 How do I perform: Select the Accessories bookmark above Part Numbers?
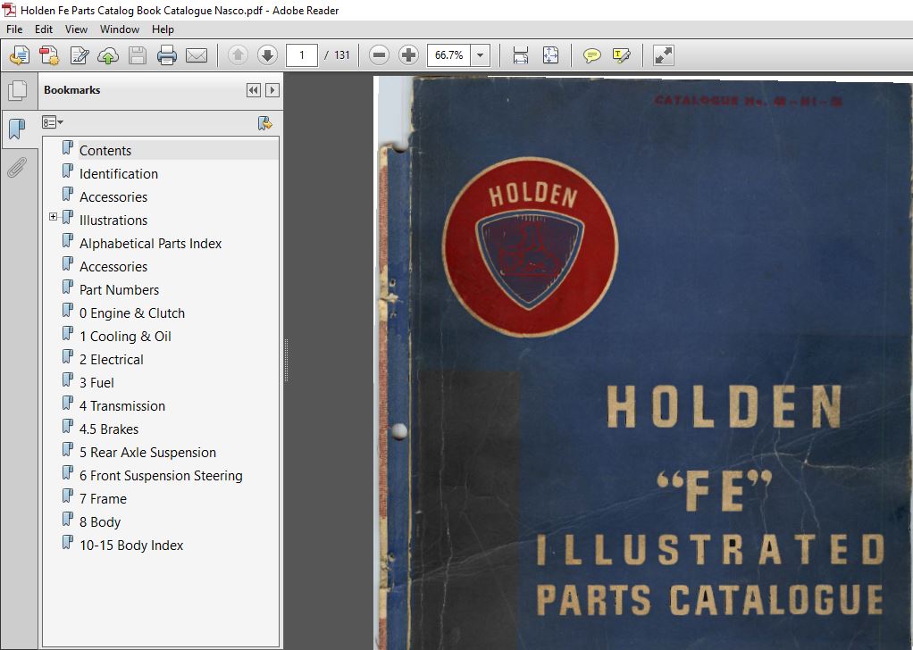113,267
